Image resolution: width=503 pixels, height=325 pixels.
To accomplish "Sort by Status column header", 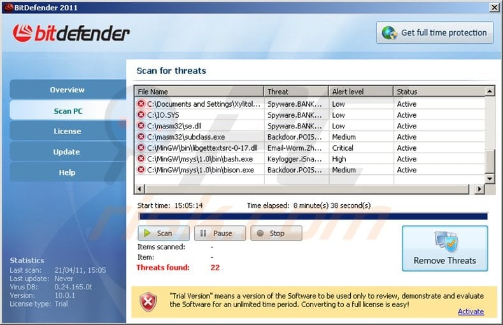I will coord(439,92).
